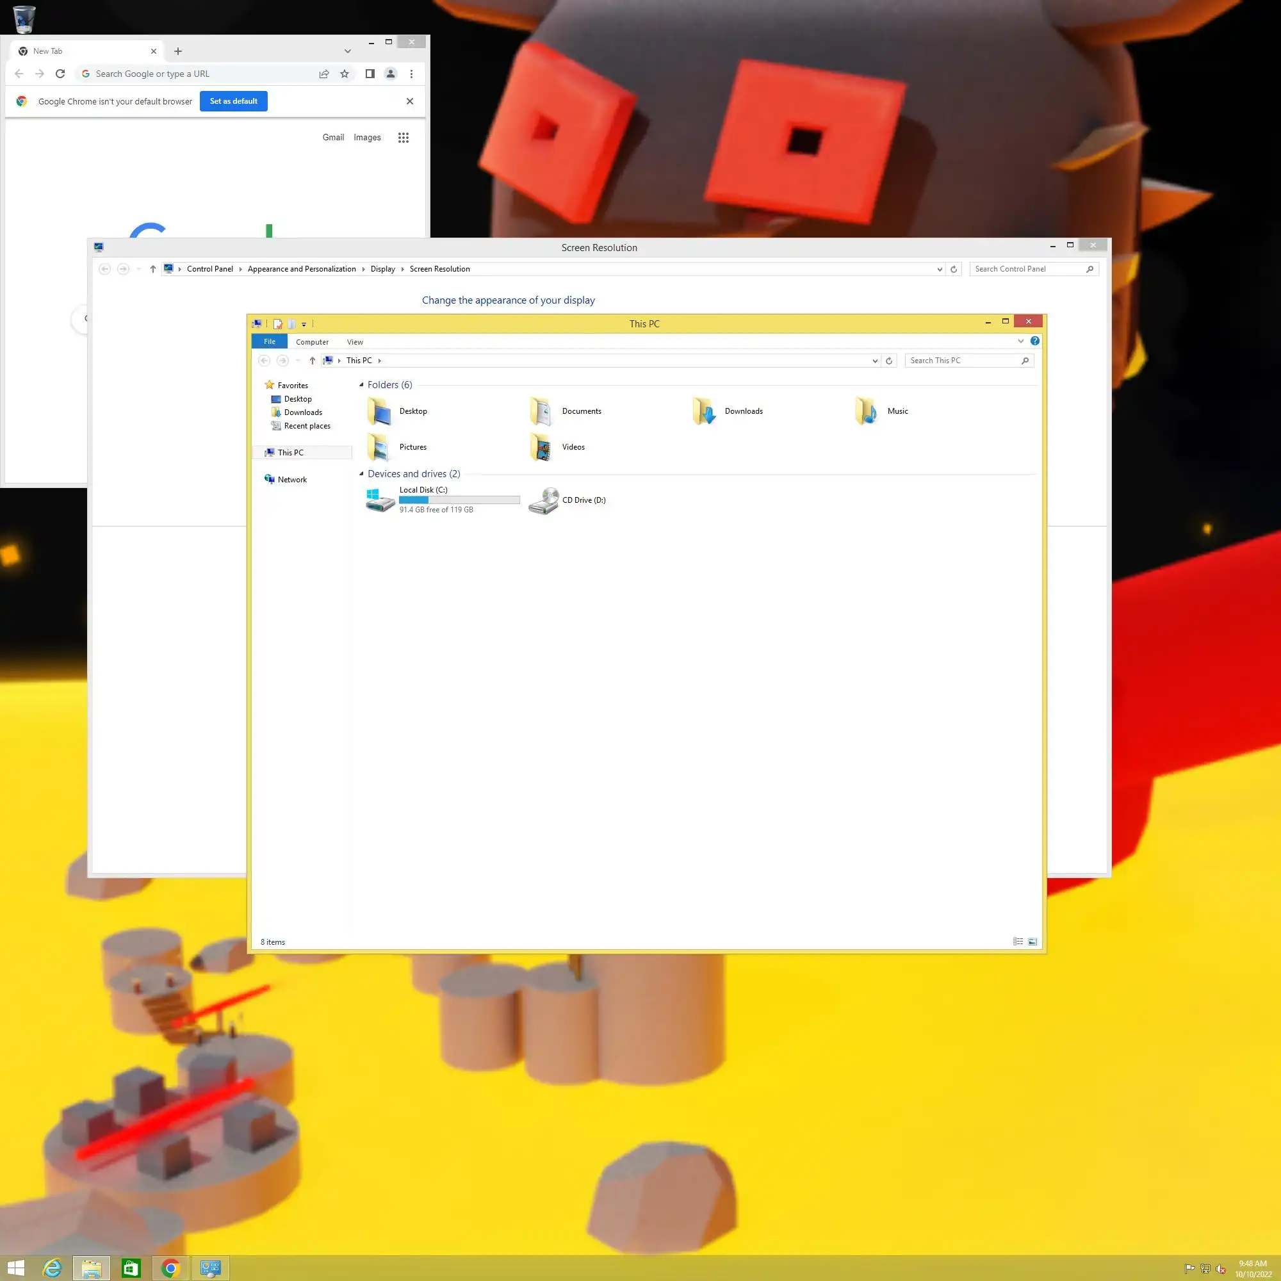Switch to details view layout
Image resolution: width=1281 pixels, height=1281 pixels.
(x=1018, y=942)
